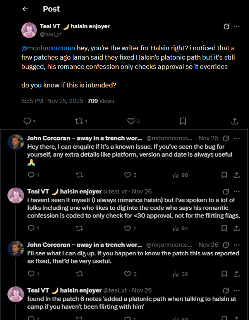The height and width of the screenshot is (320, 249).
Task: Open the @teal_vt handle under the post author
Action: tap(51, 34)
